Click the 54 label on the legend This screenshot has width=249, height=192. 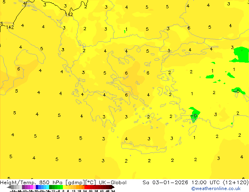[113, 191]
